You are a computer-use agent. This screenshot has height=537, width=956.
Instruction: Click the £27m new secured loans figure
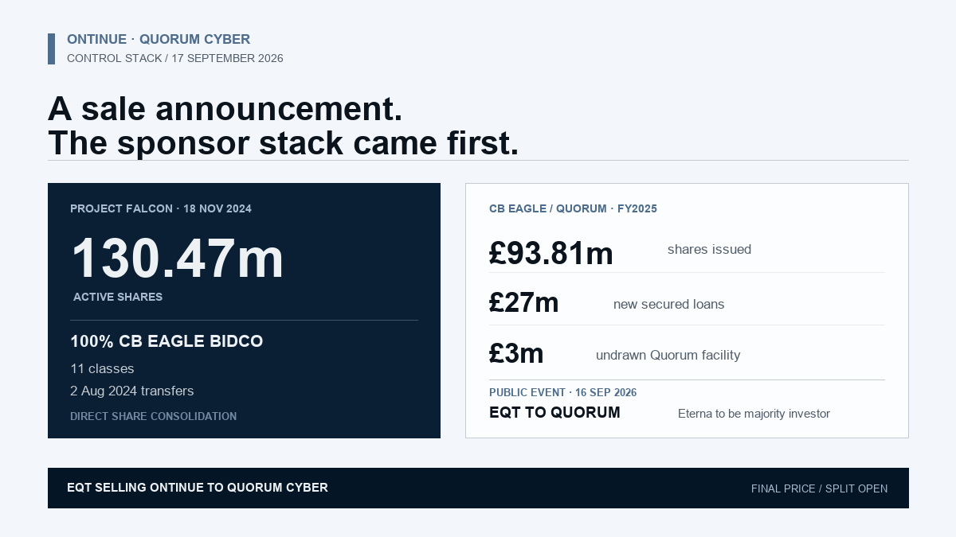pyautogui.click(x=524, y=302)
